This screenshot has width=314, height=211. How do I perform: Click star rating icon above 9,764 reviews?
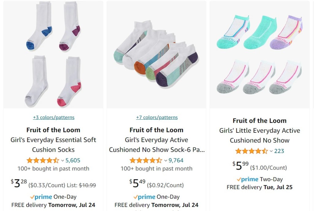146,160
